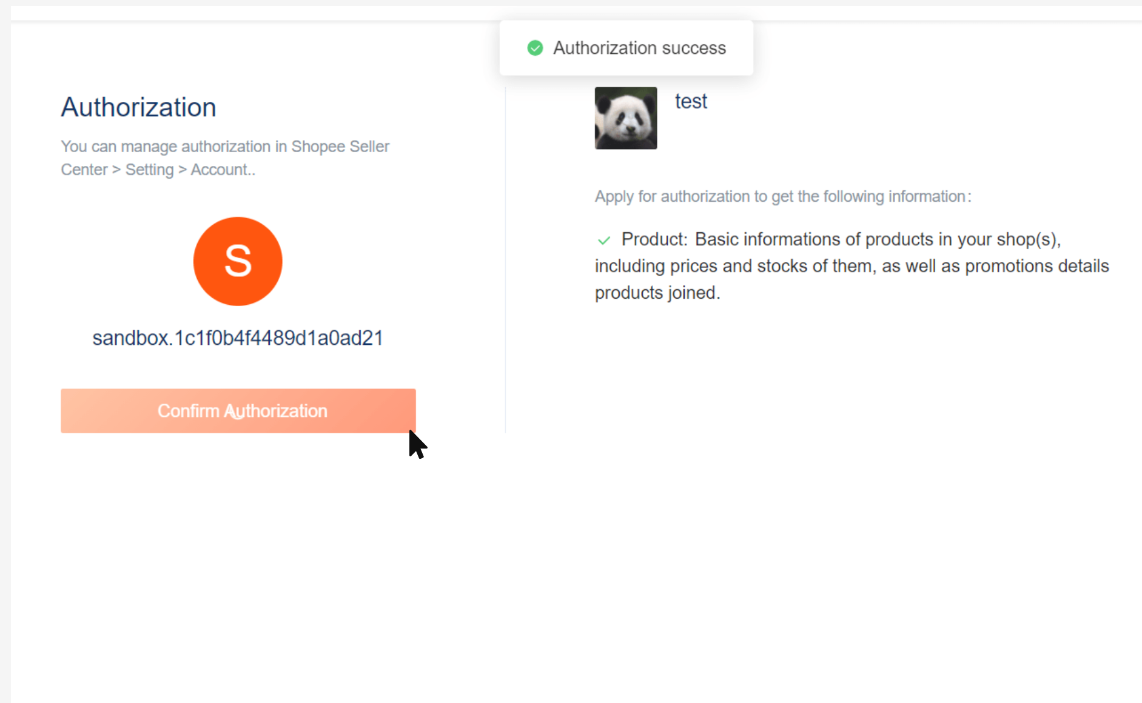Click the "Product:" permission label
Image resolution: width=1142 pixels, height=703 pixels.
(654, 239)
